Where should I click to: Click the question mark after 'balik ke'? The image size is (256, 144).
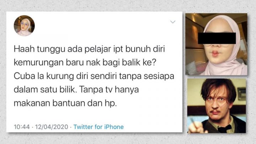154,62
